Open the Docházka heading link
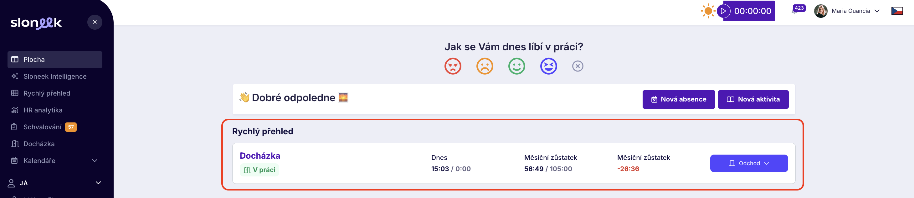The image size is (914, 198). tap(260, 156)
